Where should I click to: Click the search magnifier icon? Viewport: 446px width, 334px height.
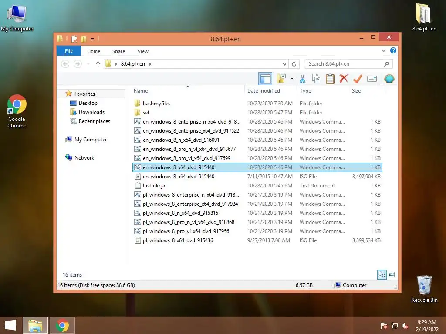click(x=386, y=64)
